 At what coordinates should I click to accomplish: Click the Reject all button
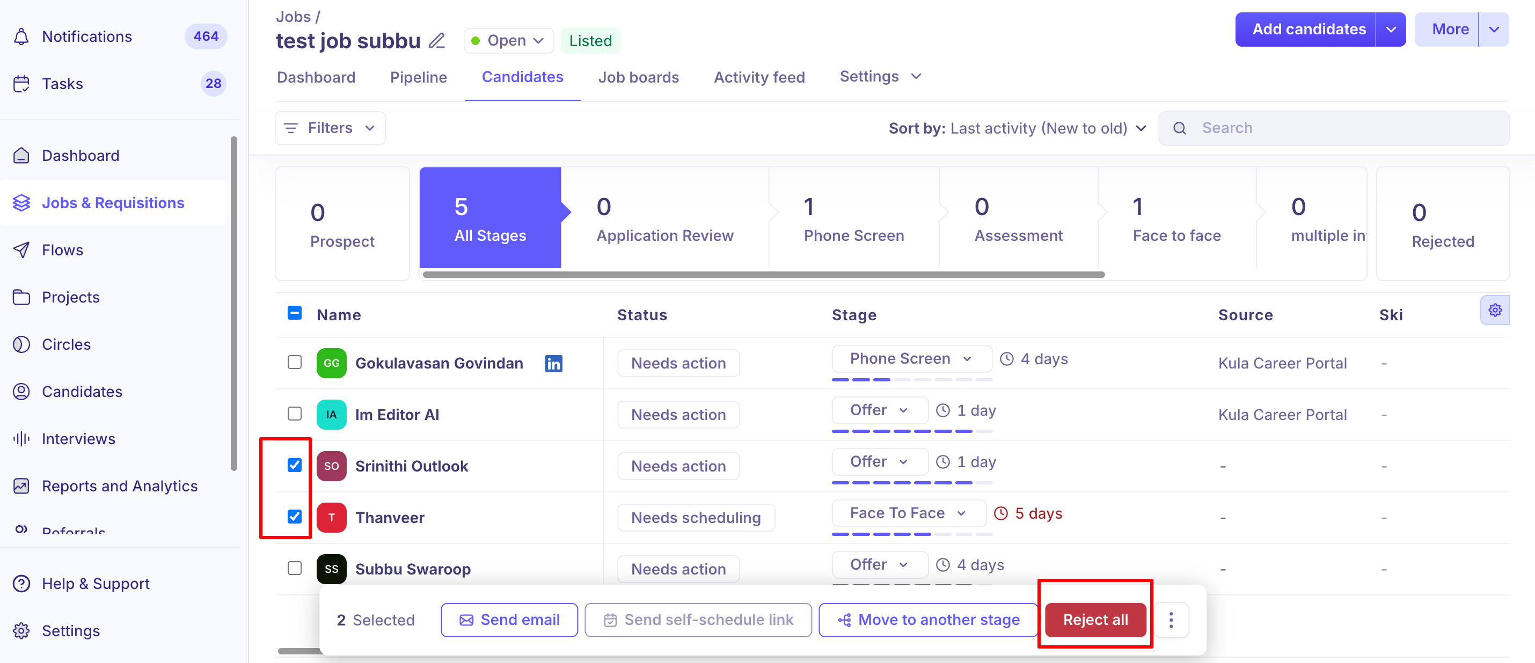click(1095, 620)
